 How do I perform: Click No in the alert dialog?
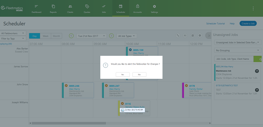[139, 75]
